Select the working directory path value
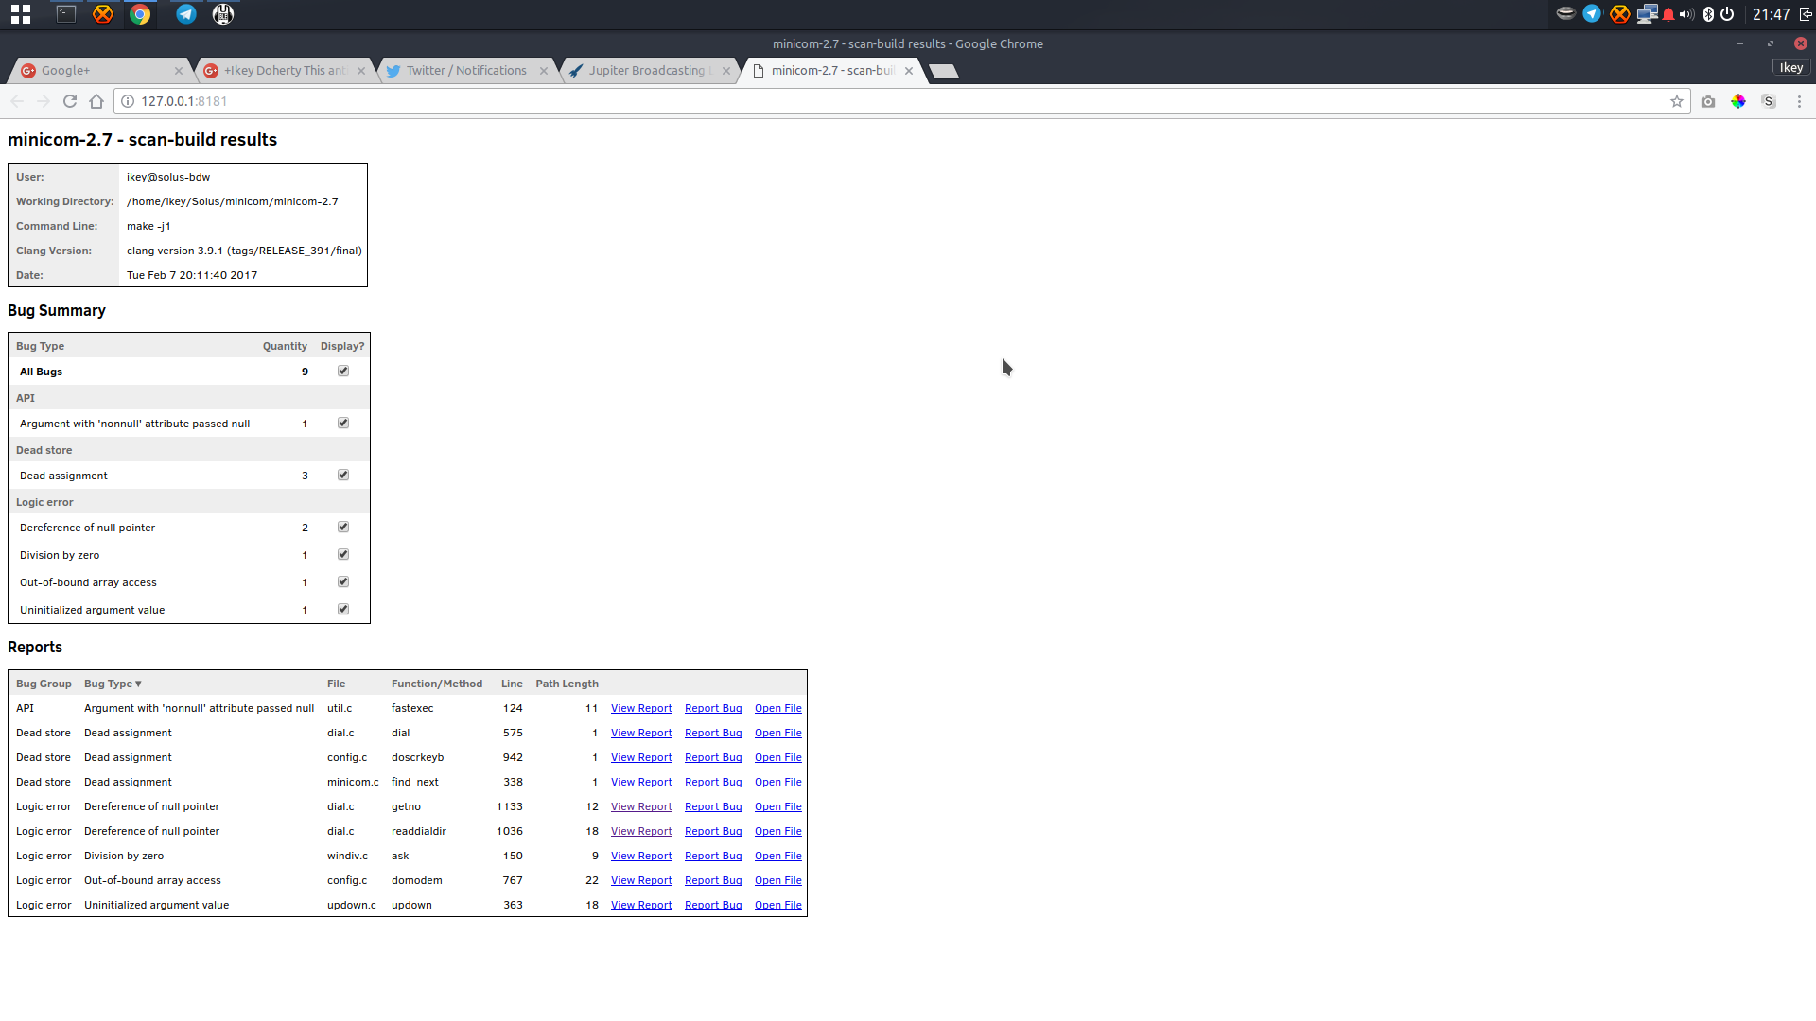This screenshot has width=1816, height=1021. point(233,201)
